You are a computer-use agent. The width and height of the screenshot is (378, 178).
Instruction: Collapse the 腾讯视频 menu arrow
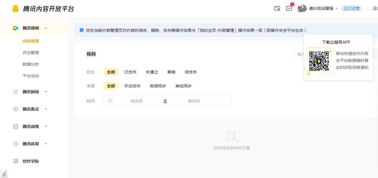(46, 28)
